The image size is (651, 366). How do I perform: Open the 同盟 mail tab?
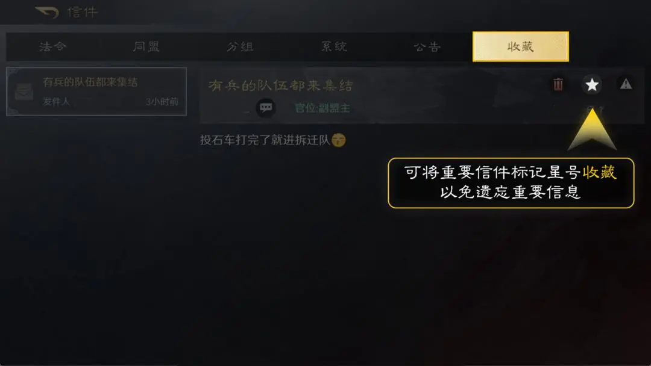tap(146, 46)
